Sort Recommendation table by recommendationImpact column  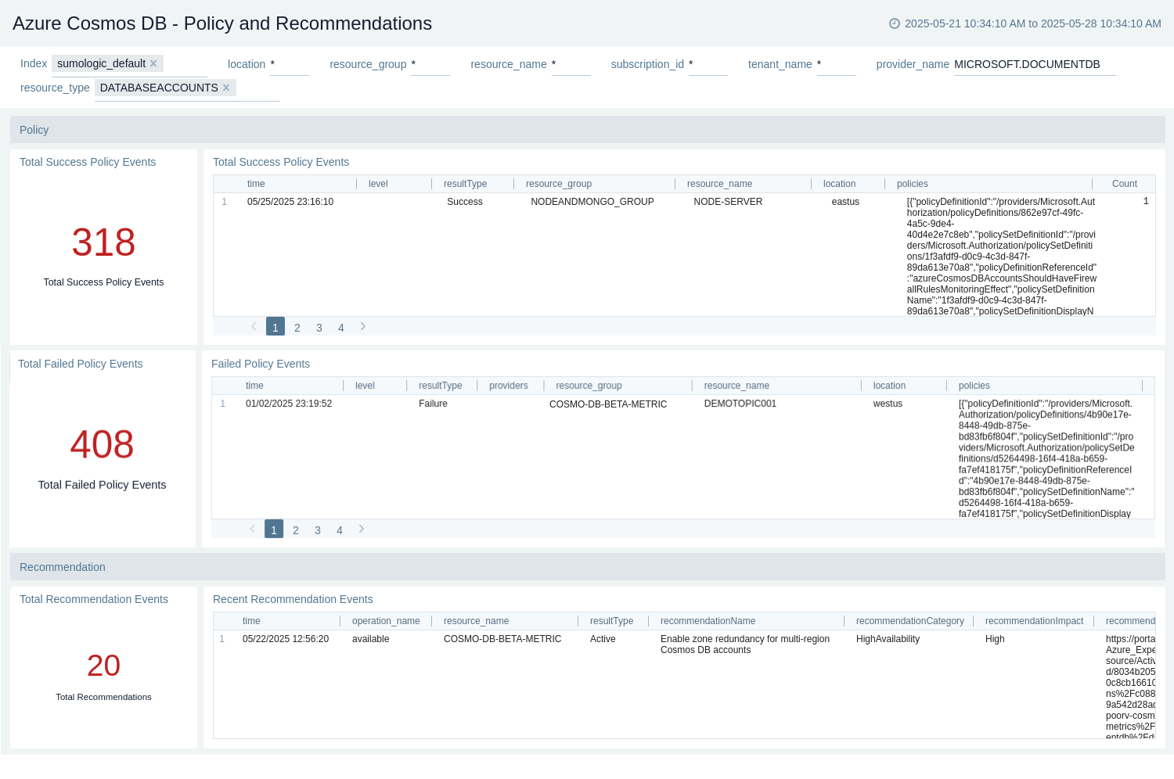pos(1034,621)
